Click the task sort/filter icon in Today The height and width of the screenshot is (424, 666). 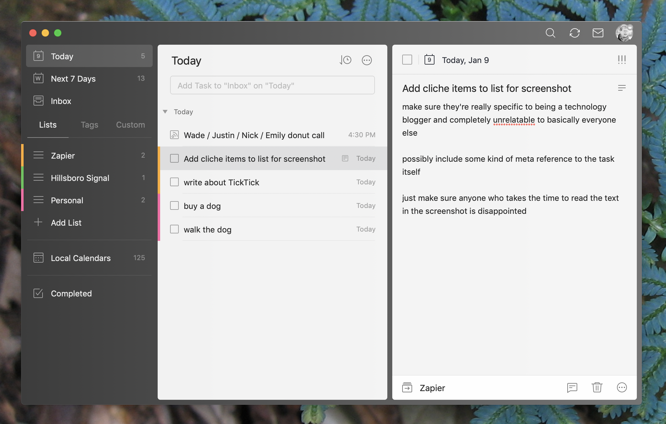(x=346, y=60)
